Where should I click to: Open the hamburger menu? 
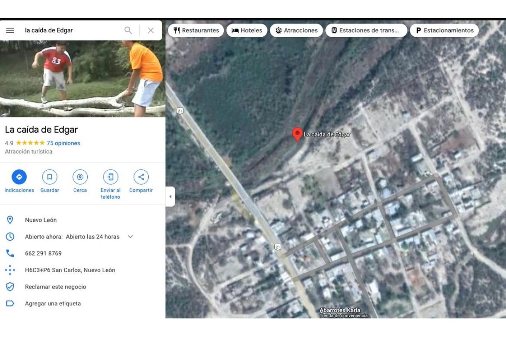[x=10, y=30]
